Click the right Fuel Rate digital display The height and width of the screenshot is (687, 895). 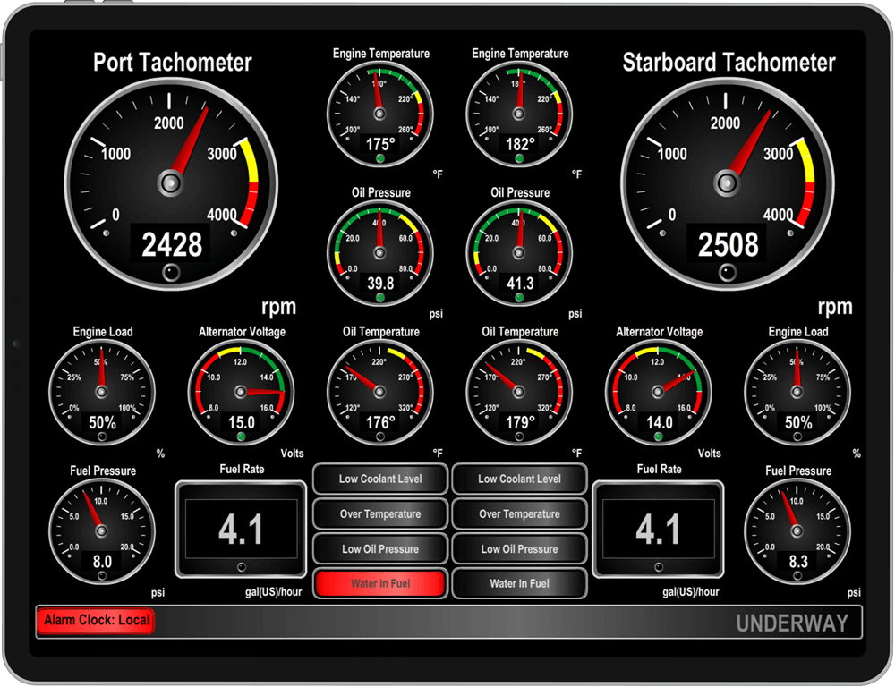(x=658, y=530)
